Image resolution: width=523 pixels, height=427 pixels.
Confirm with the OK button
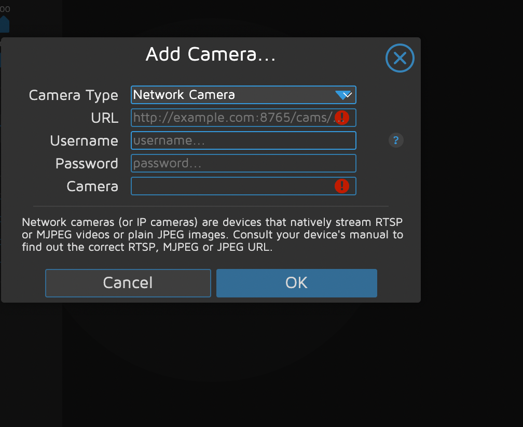pyautogui.click(x=296, y=283)
